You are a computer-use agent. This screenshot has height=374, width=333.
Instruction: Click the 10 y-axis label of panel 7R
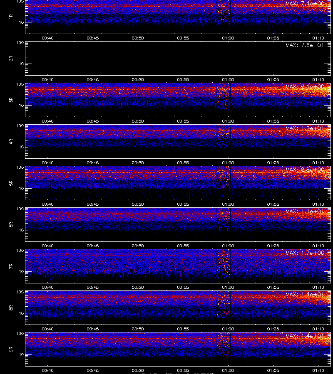click(21, 272)
